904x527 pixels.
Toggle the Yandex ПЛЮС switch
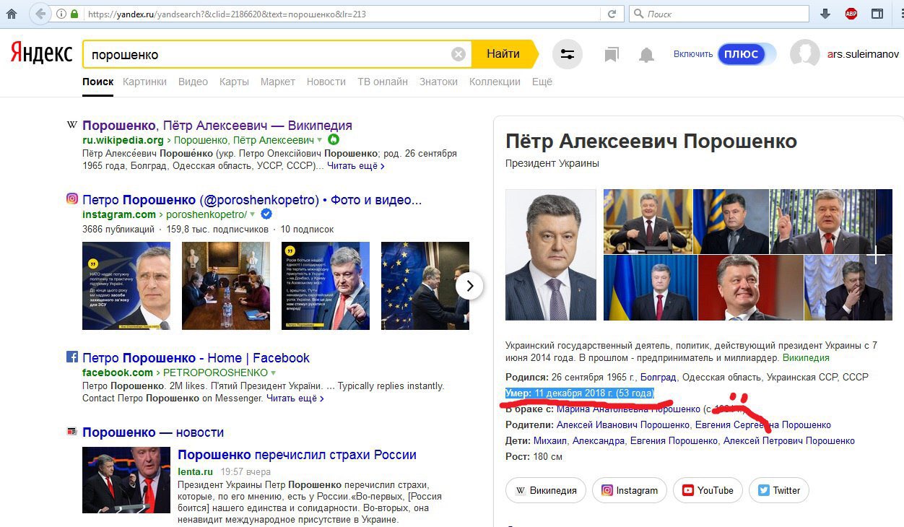tap(747, 54)
